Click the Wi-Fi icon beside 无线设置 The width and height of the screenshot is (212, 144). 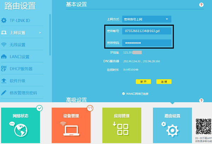tap(4, 45)
